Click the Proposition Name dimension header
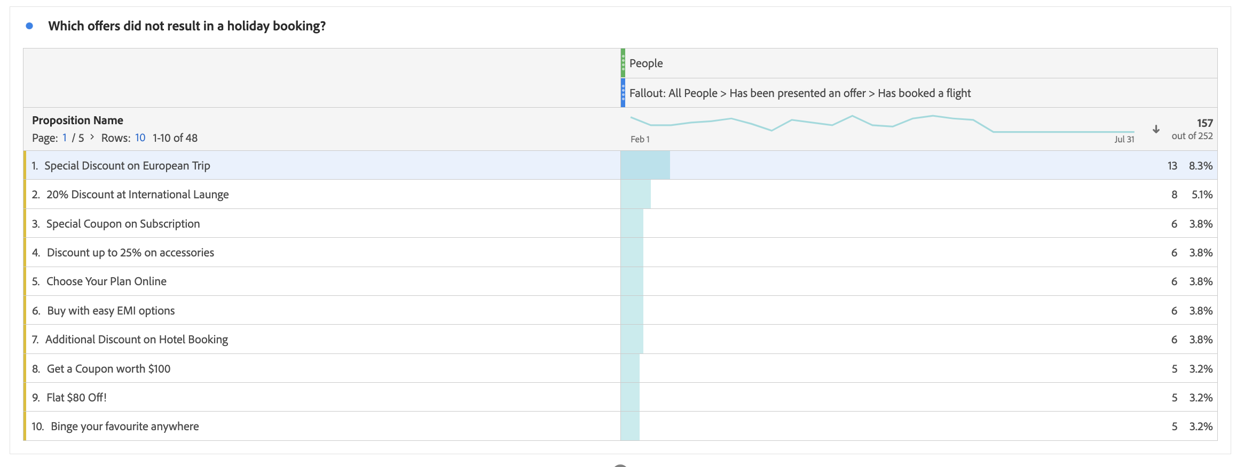Screen dimensions: 1244x467 pyautogui.click(x=77, y=120)
